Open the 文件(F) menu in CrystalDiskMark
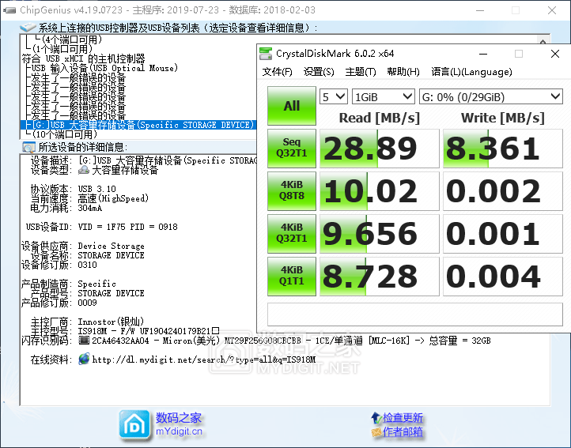 click(x=277, y=72)
